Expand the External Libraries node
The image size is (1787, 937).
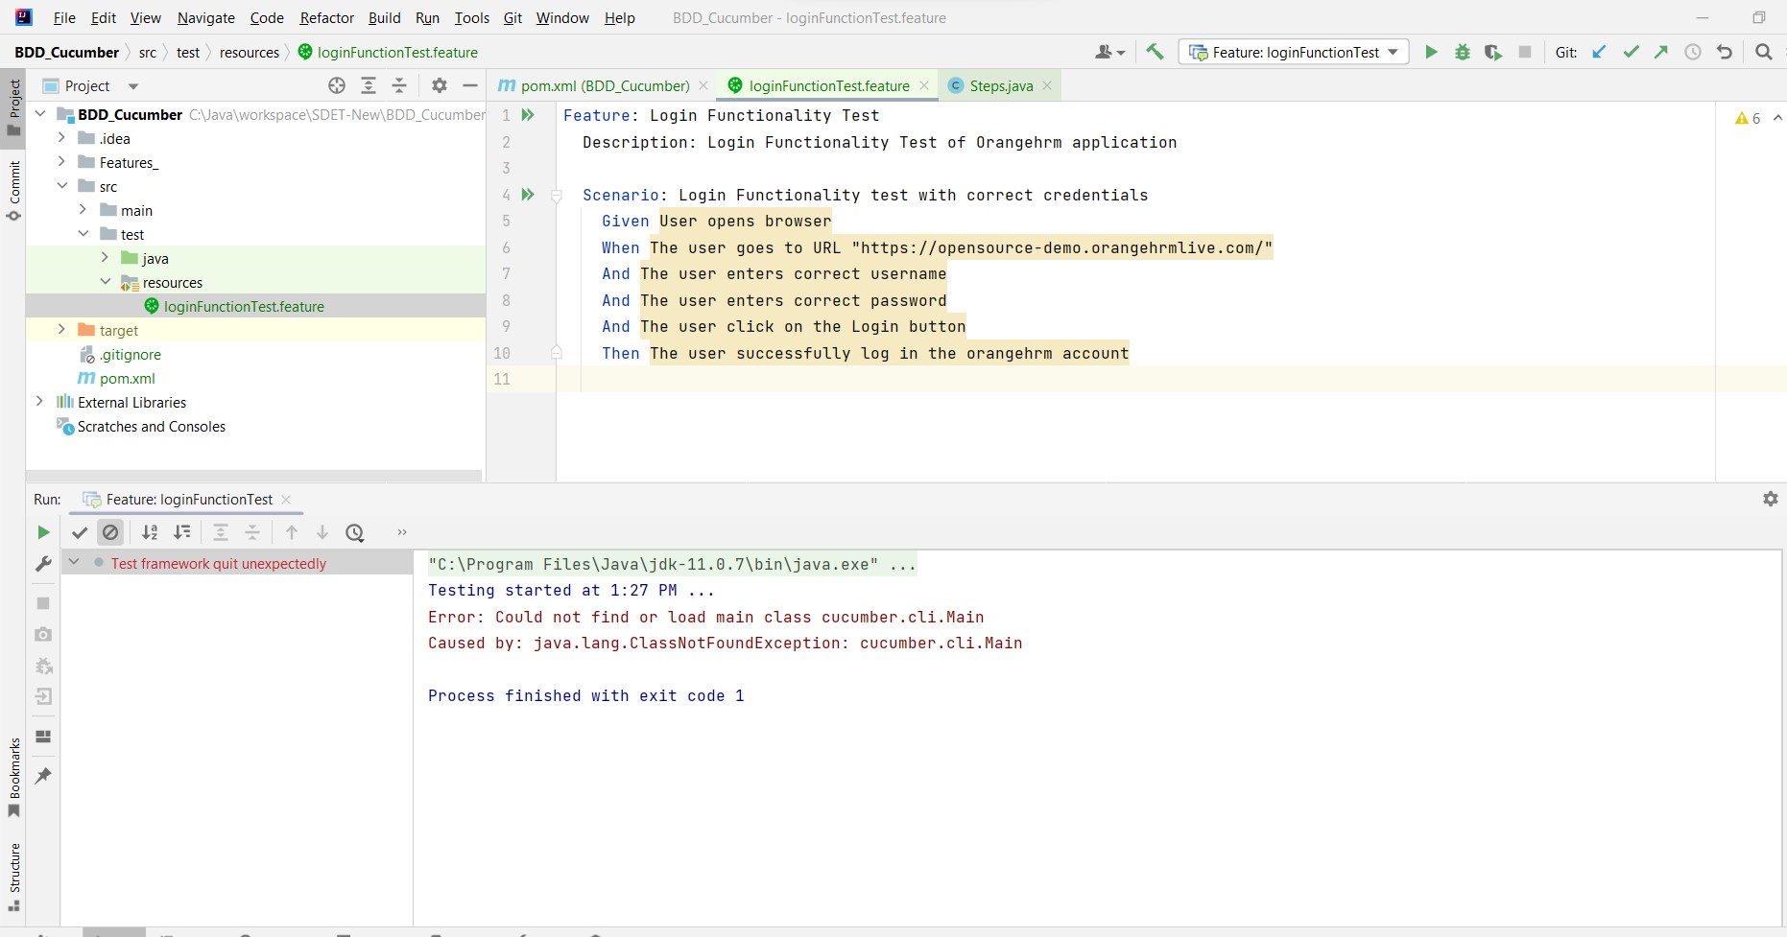coord(39,402)
